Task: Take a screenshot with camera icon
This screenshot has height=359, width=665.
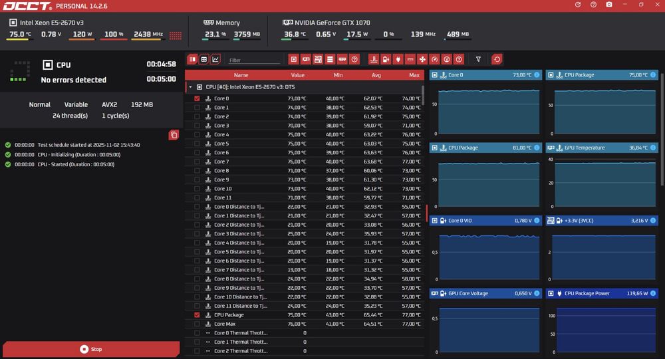Action: (x=609, y=5)
